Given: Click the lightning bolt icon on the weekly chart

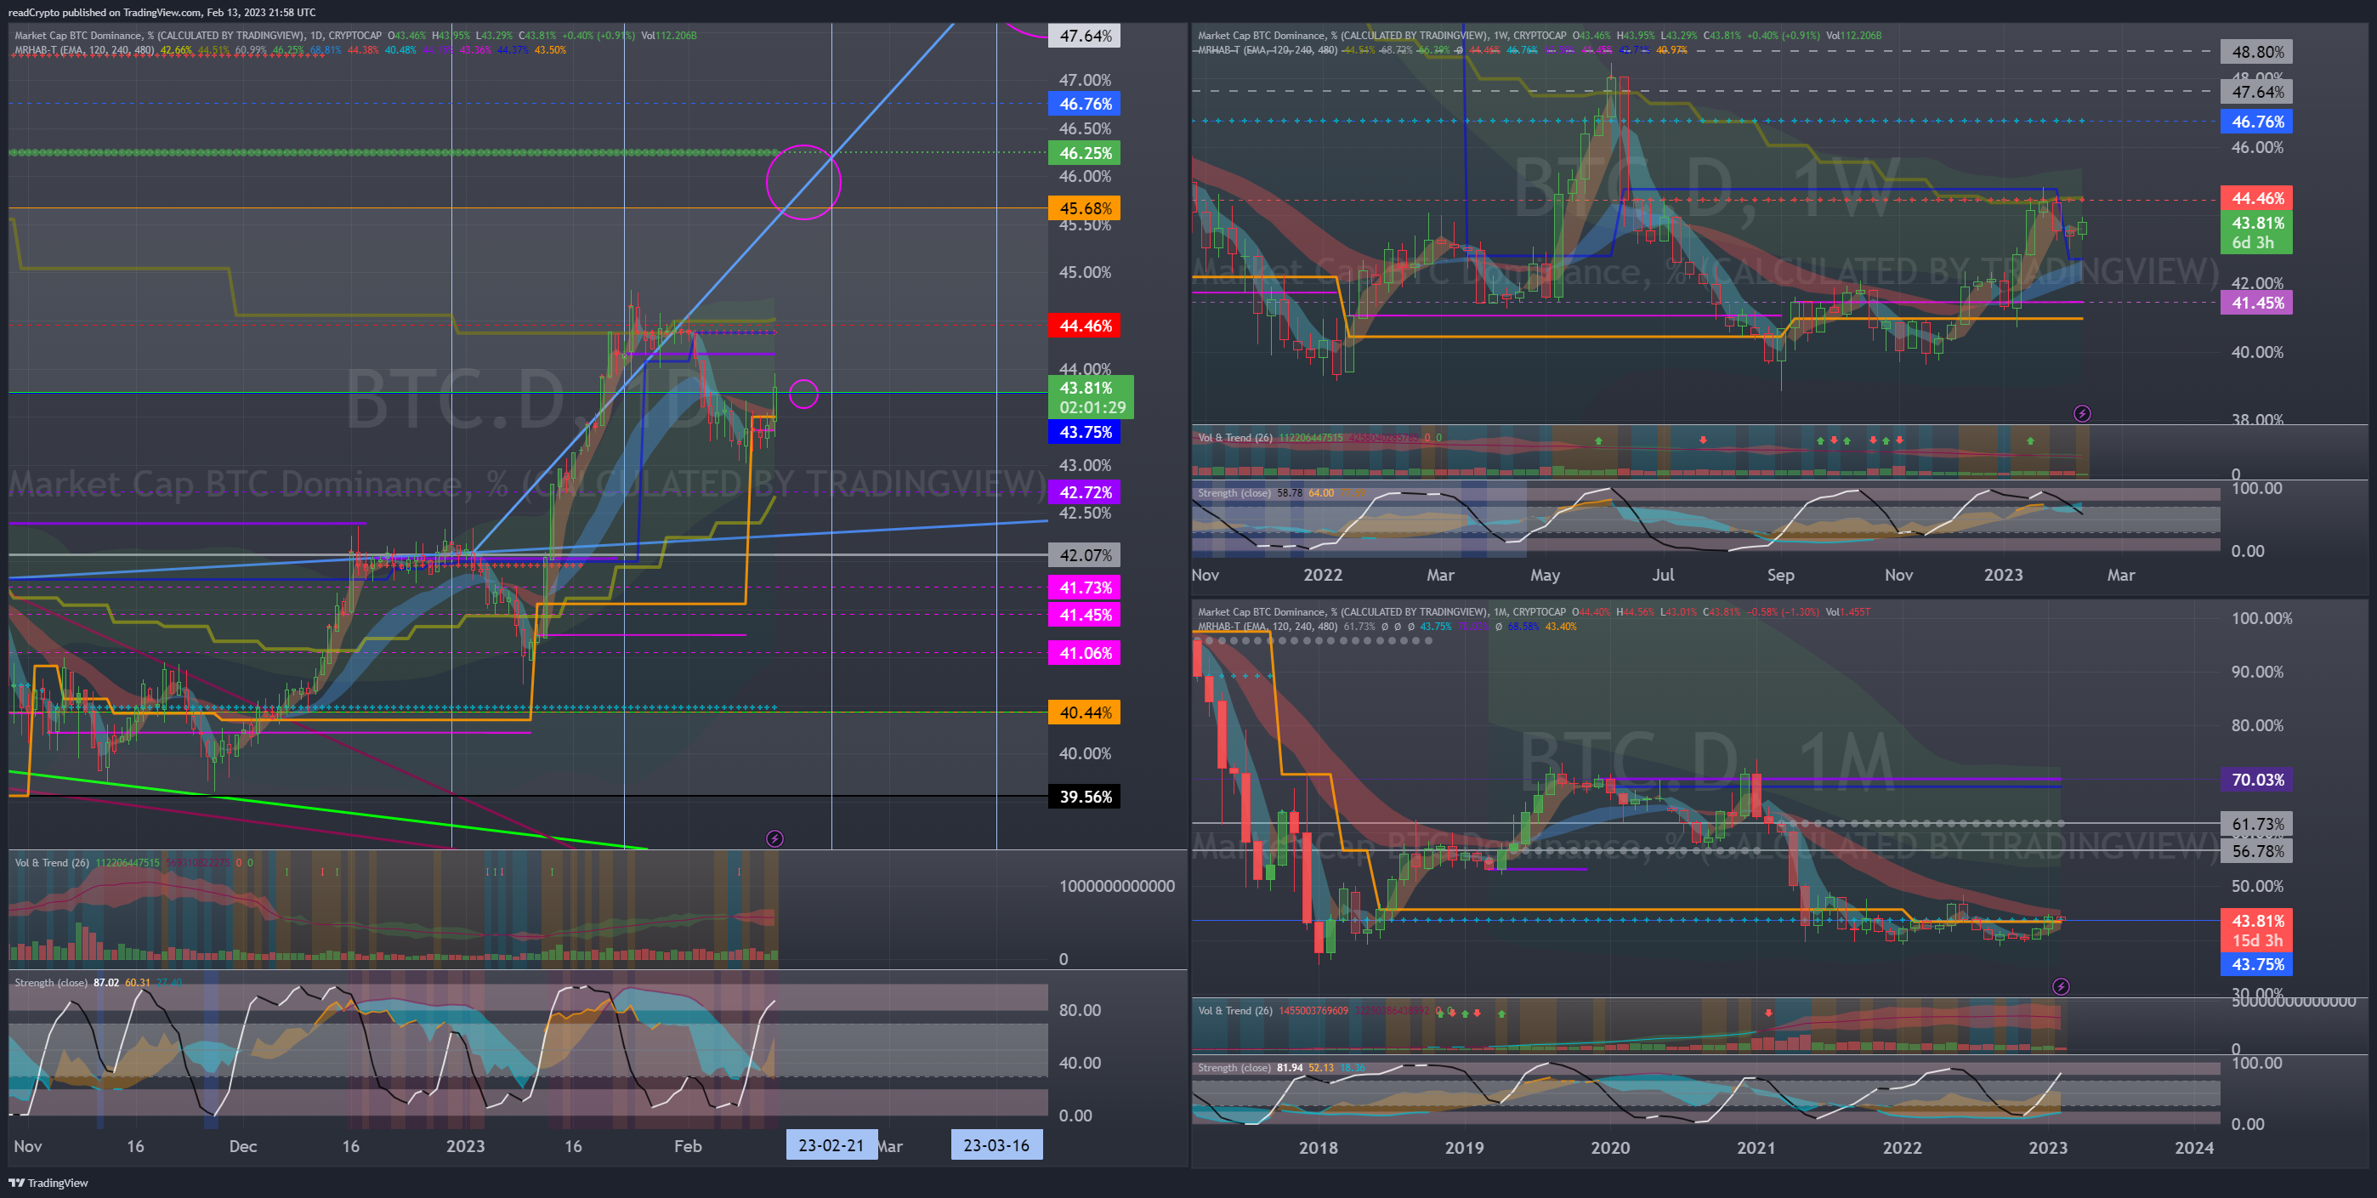Looking at the screenshot, I should (x=2083, y=413).
